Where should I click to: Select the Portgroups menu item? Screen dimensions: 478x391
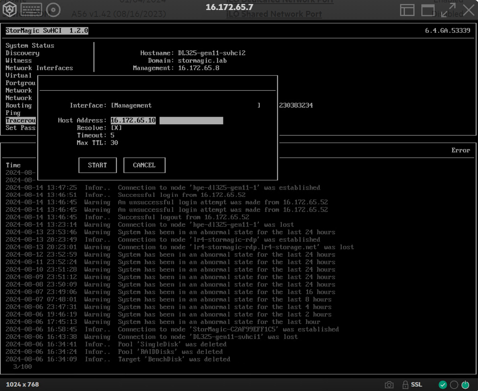click(20, 83)
